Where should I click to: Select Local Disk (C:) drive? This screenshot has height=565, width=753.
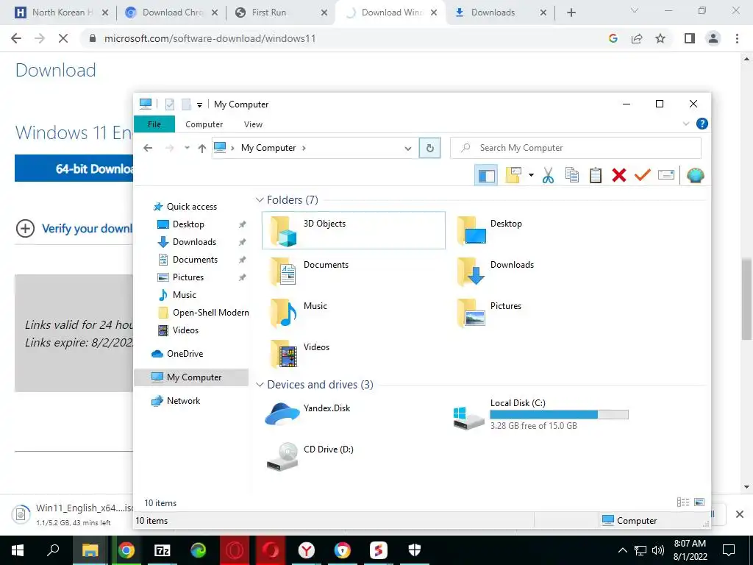[x=540, y=415]
